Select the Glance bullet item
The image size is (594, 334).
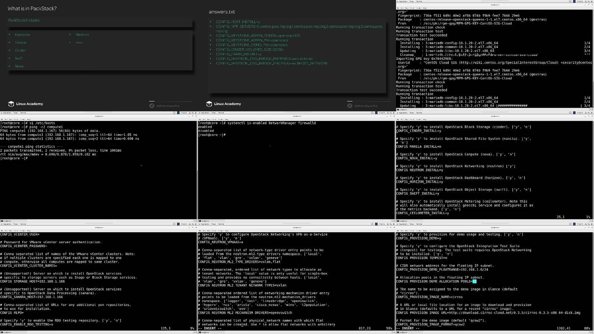tap(21, 42)
